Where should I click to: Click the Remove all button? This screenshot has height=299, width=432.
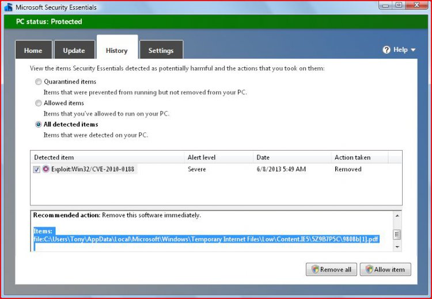pyautogui.click(x=331, y=269)
